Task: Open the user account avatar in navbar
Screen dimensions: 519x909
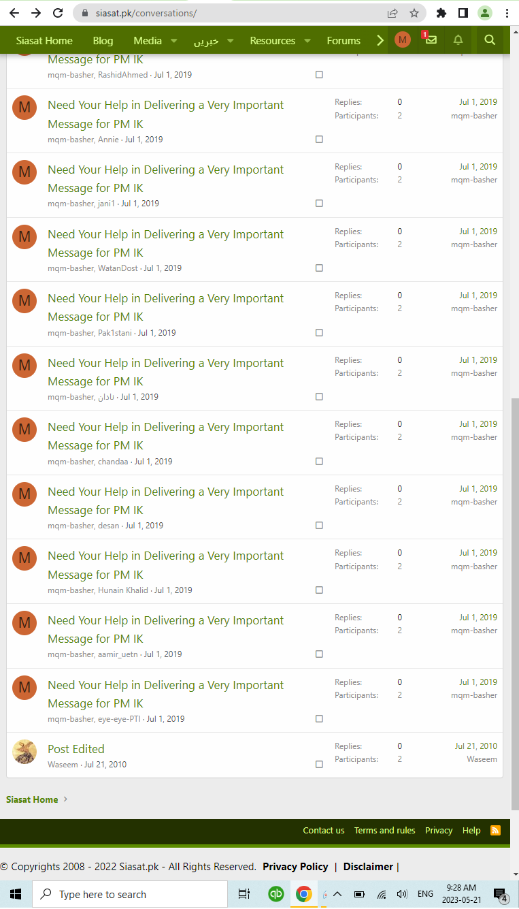Action: point(403,40)
